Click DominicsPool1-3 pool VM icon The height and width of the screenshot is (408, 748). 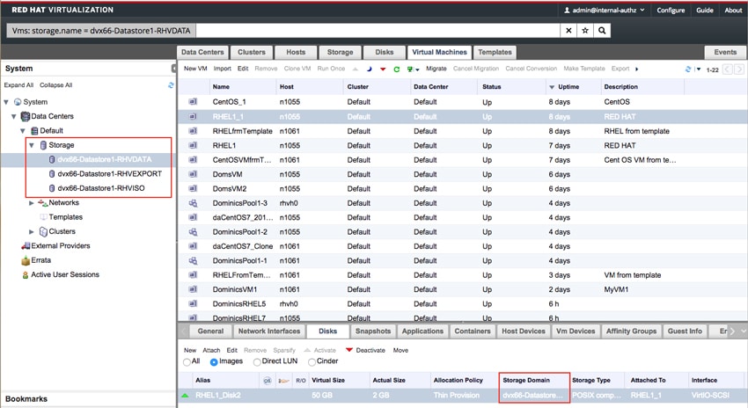coord(193,203)
